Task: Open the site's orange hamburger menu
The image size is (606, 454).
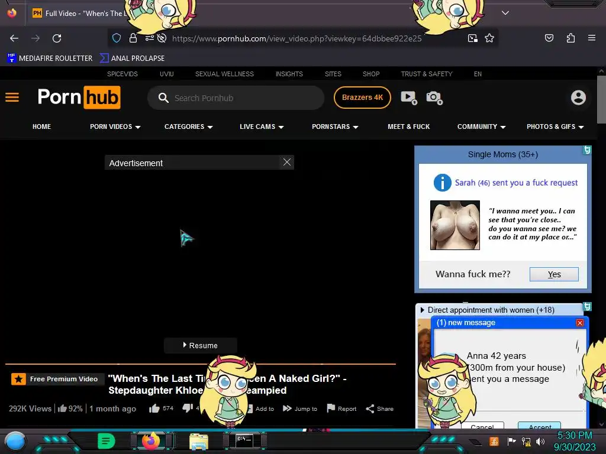Action: pos(12,98)
